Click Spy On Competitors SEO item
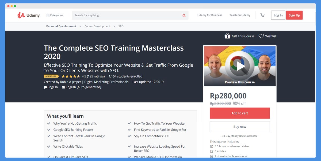 152,136
